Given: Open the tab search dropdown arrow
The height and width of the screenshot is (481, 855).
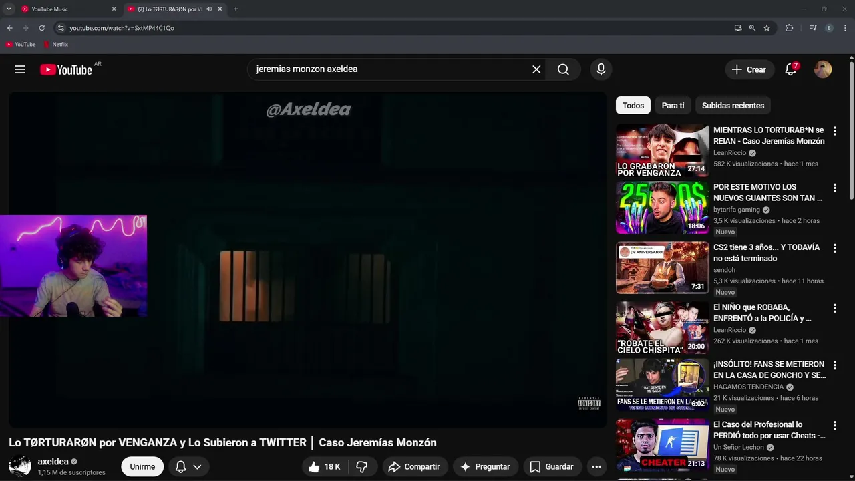Looking at the screenshot, I should [x=9, y=9].
